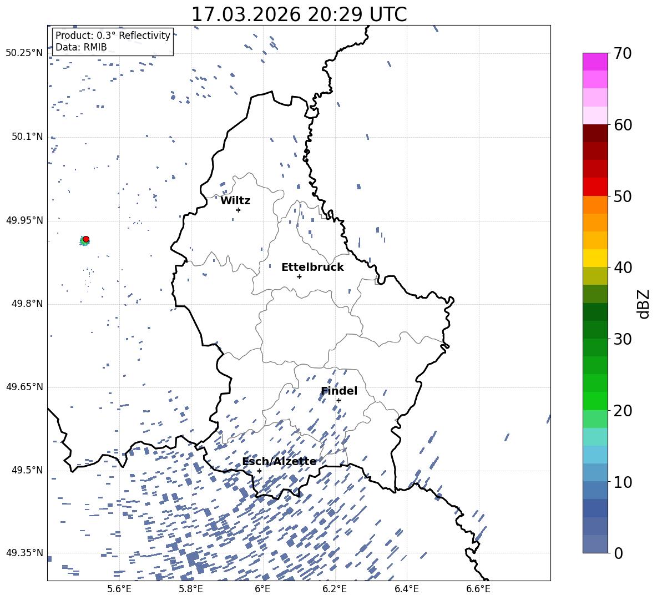657x600 pixels.
Task: Click the 5.6°E longitude label
Action: pyautogui.click(x=119, y=589)
